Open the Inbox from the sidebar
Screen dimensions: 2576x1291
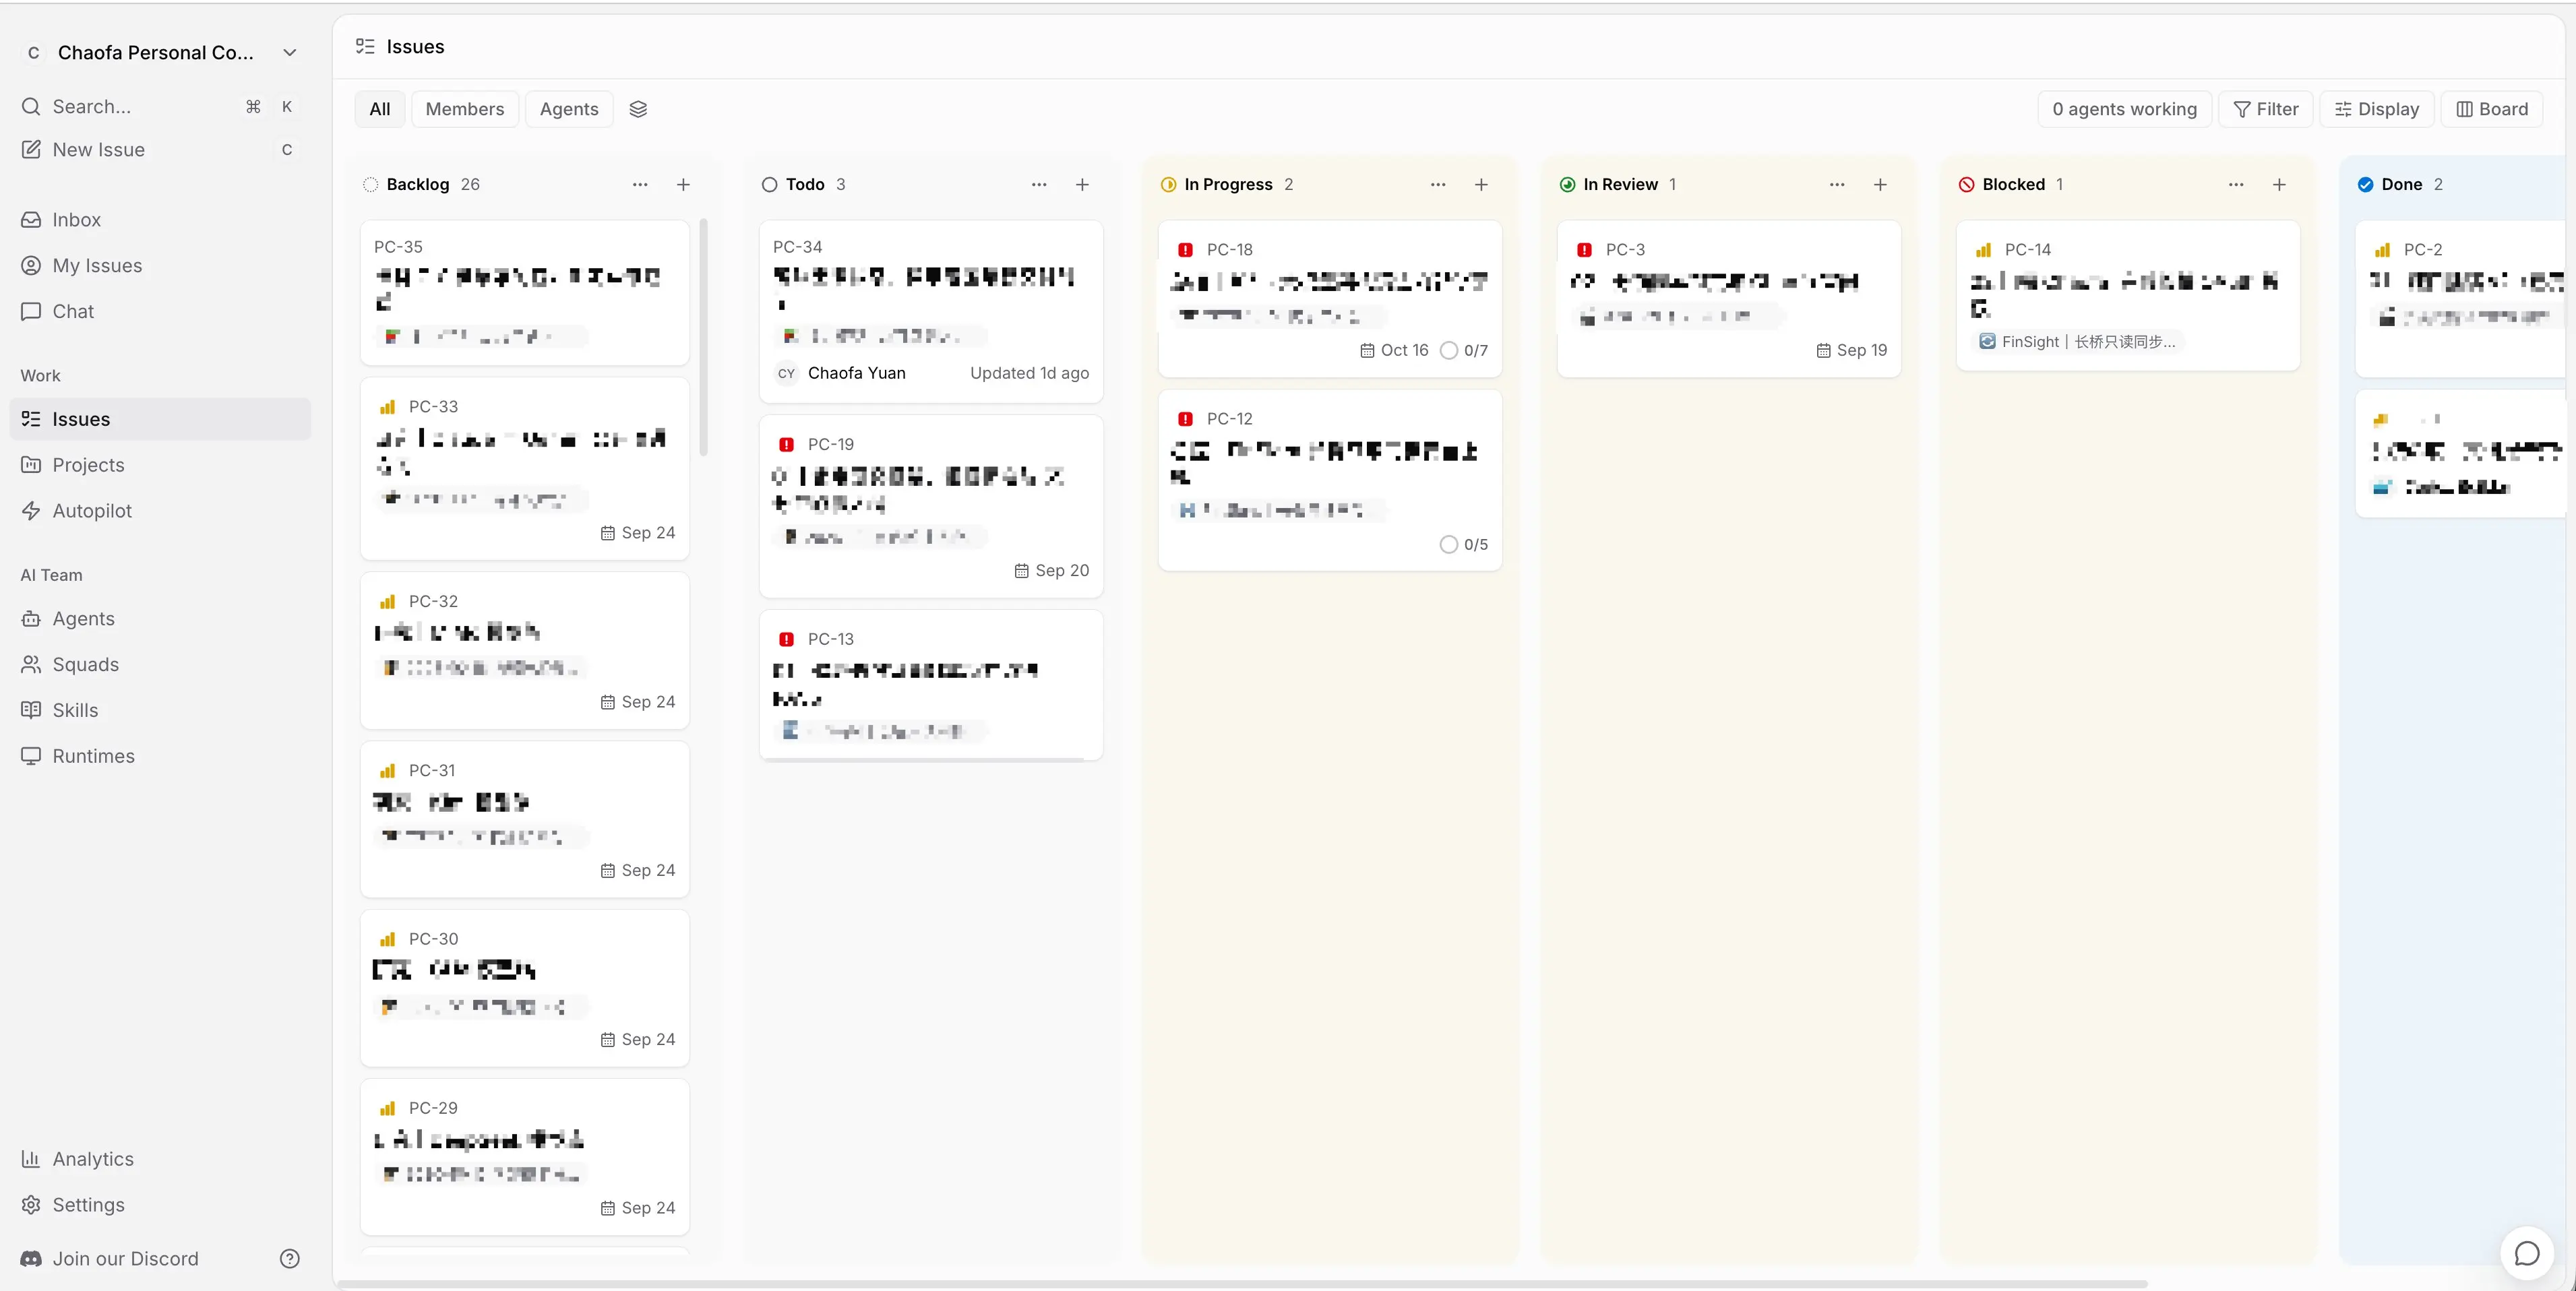point(160,220)
